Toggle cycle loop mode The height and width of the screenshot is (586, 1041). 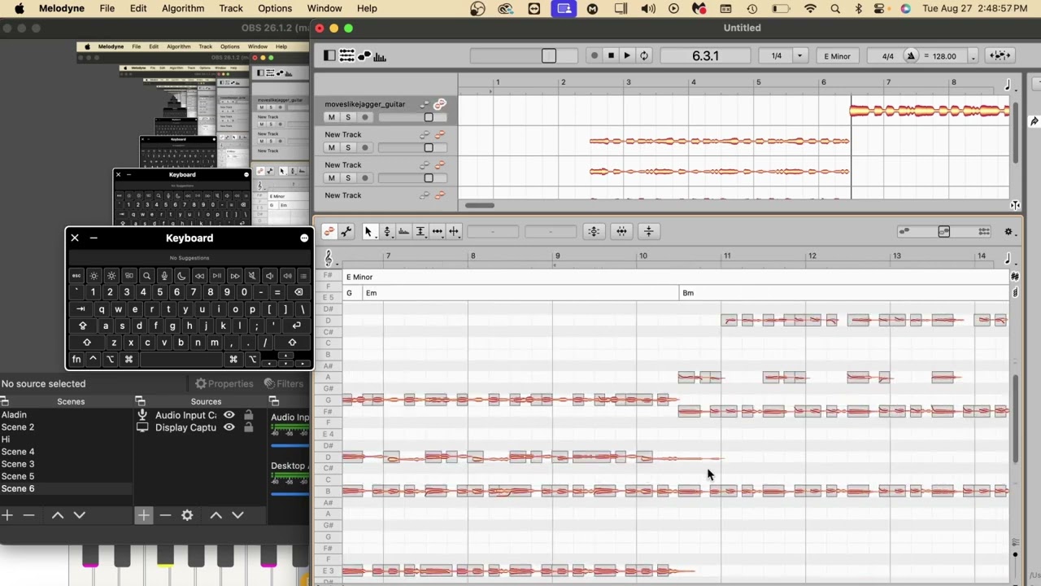[644, 55]
